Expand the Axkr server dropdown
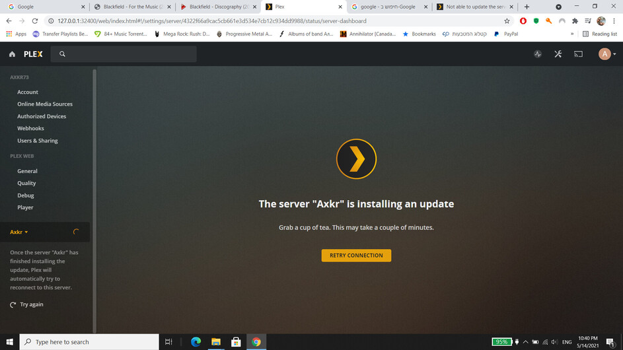The image size is (623, 350). point(18,232)
